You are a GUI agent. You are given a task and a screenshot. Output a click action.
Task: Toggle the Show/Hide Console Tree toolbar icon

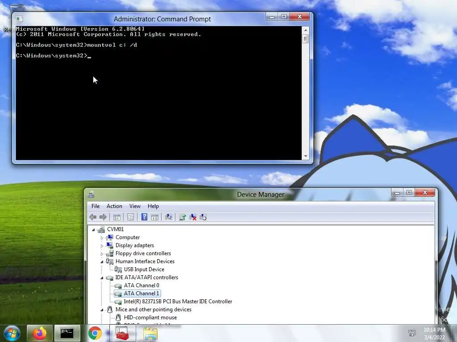tap(116, 217)
